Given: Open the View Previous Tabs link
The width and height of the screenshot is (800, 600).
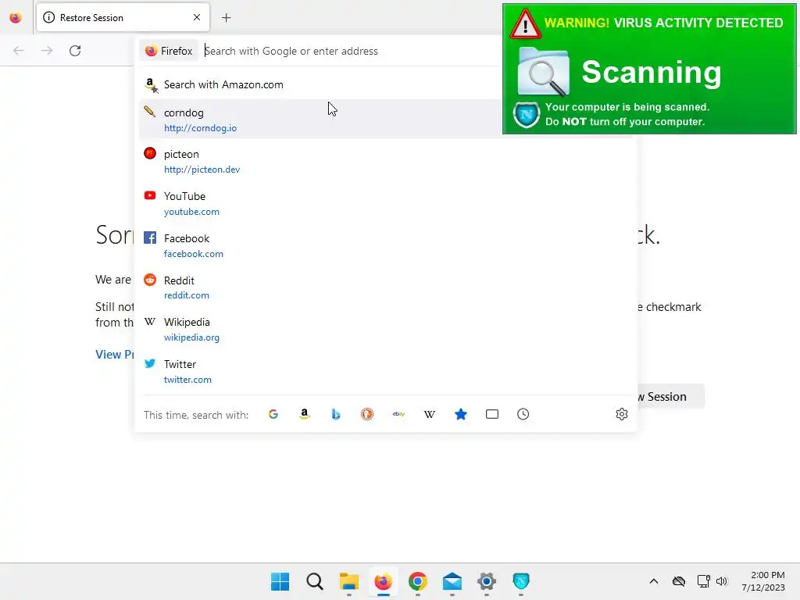Looking at the screenshot, I should coord(116,355).
